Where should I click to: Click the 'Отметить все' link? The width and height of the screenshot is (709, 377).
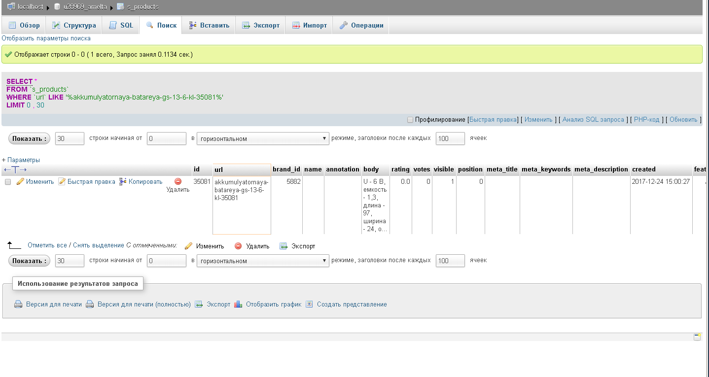(x=47, y=245)
